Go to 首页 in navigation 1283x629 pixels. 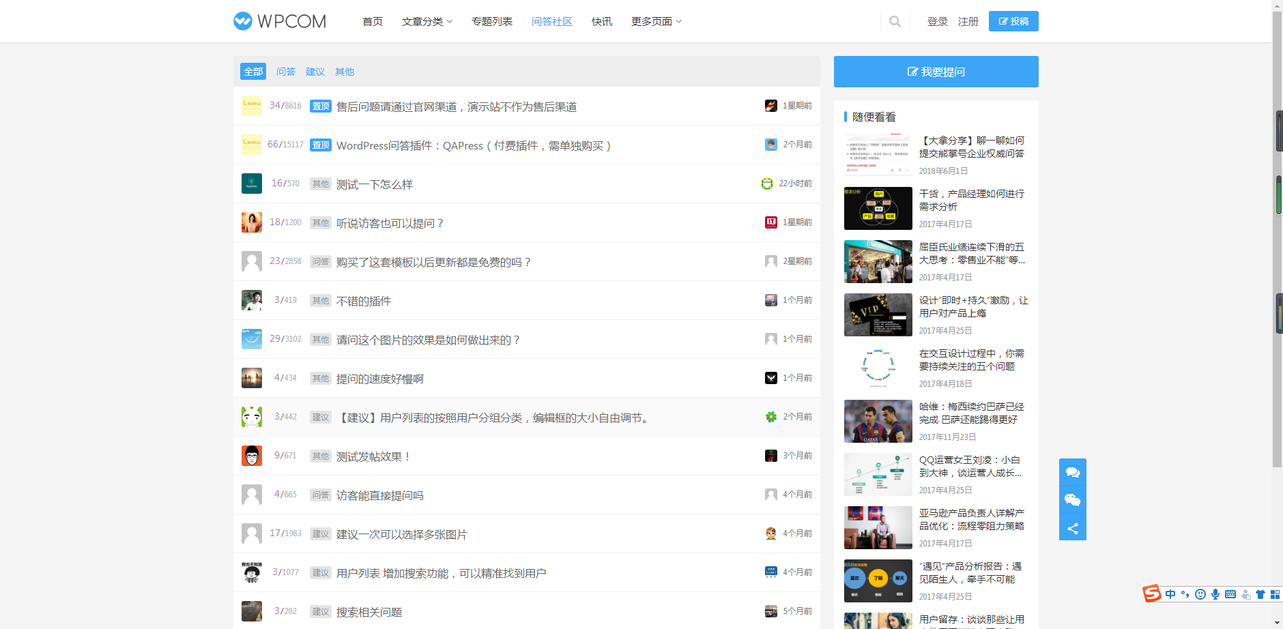pos(373,22)
